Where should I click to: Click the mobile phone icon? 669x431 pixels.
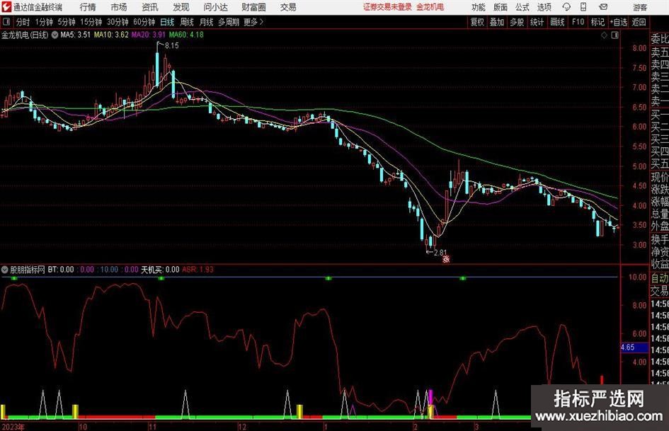(583, 7)
